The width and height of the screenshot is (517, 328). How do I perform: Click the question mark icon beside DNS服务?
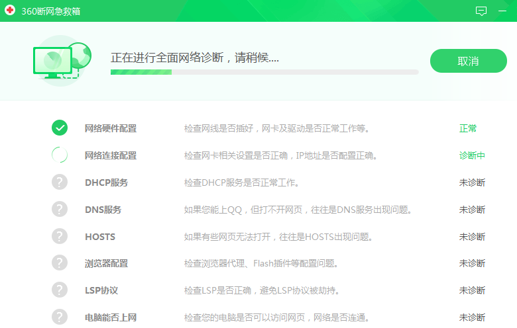pos(60,210)
